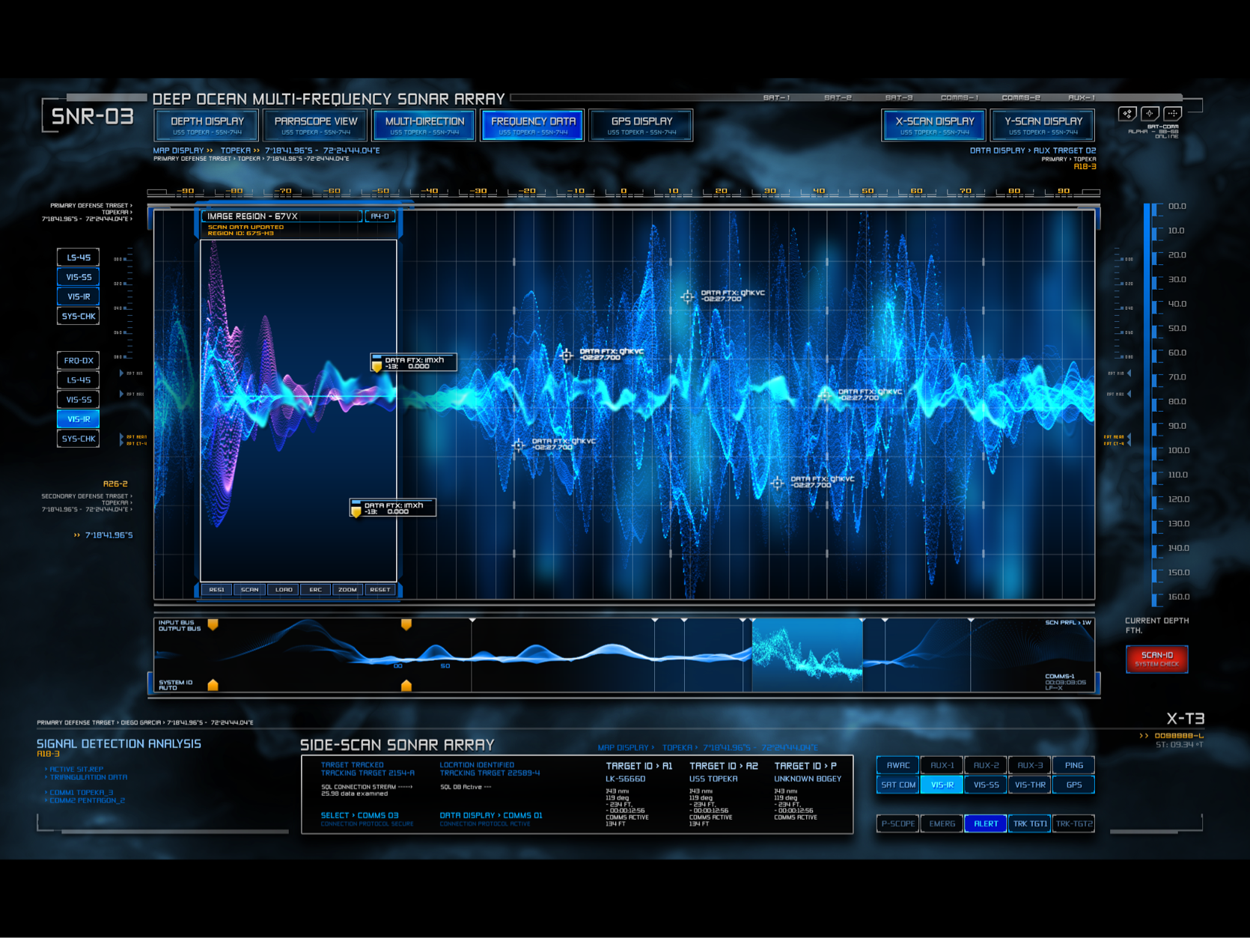Click the RPT MAX triangle on left scale
The width and height of the screenshot is (1250, 938).
pos(122,394)
